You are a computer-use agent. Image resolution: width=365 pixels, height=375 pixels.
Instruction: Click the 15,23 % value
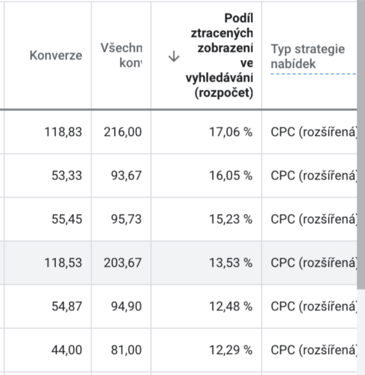tap(230, 219)
